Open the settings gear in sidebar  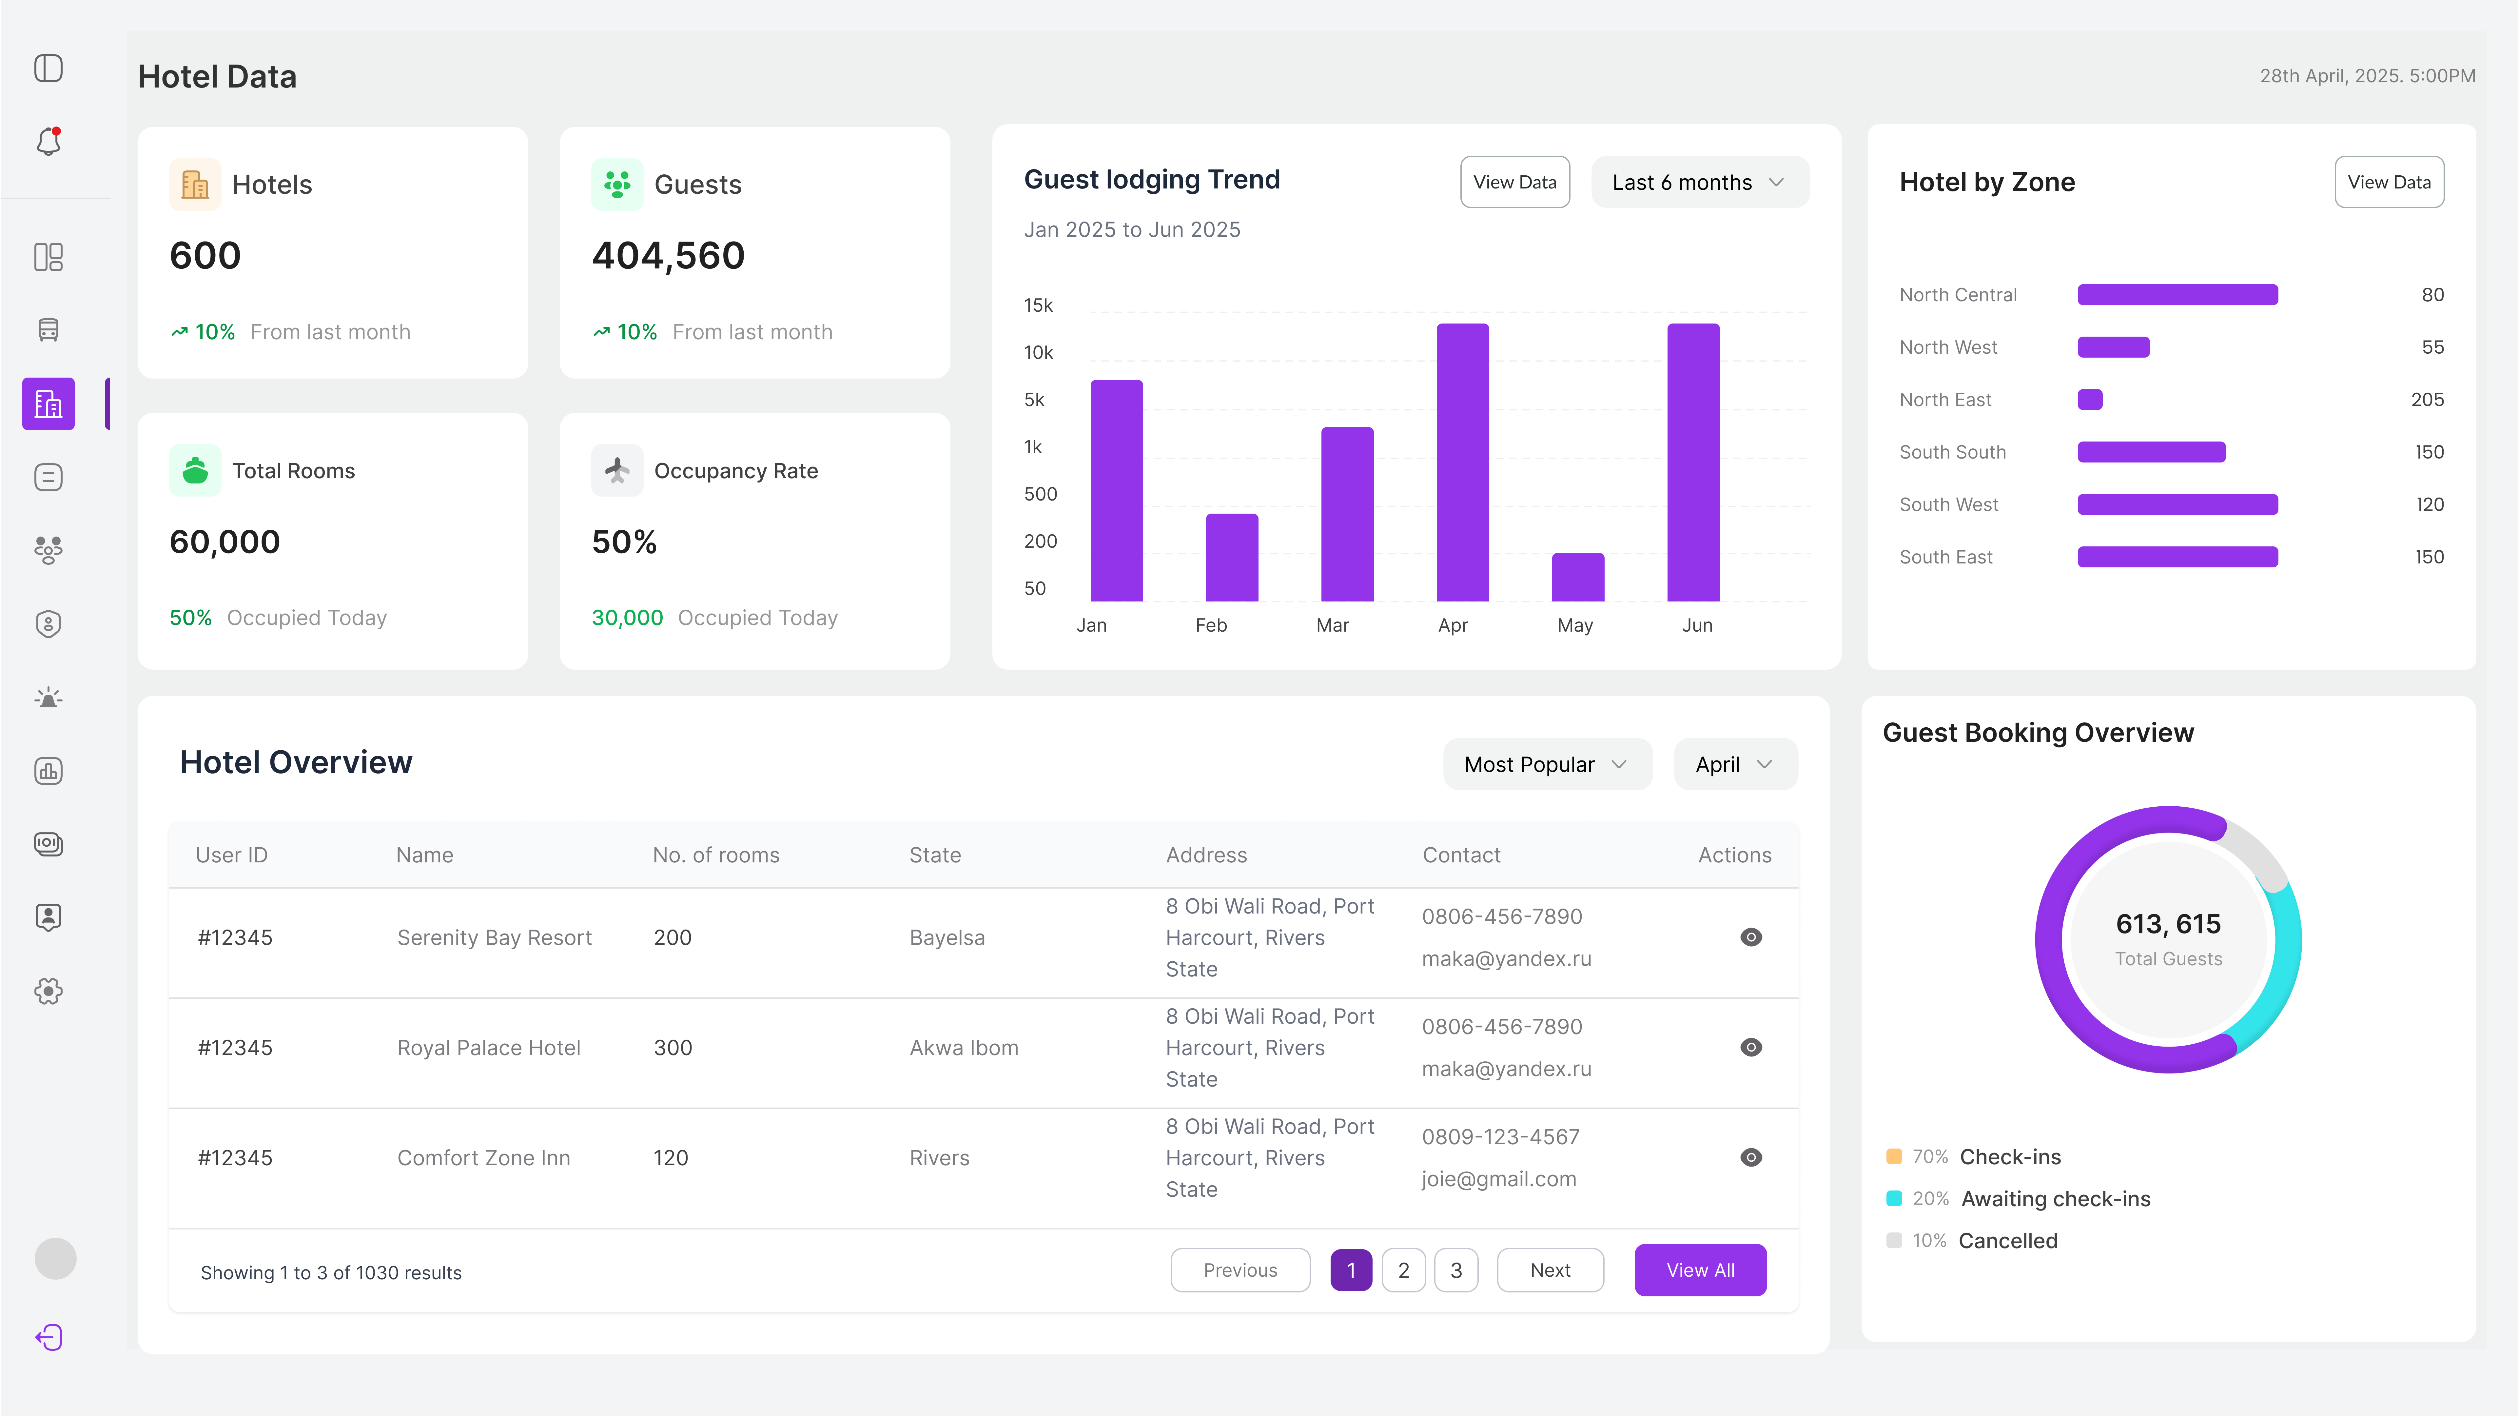click(48, 991)
